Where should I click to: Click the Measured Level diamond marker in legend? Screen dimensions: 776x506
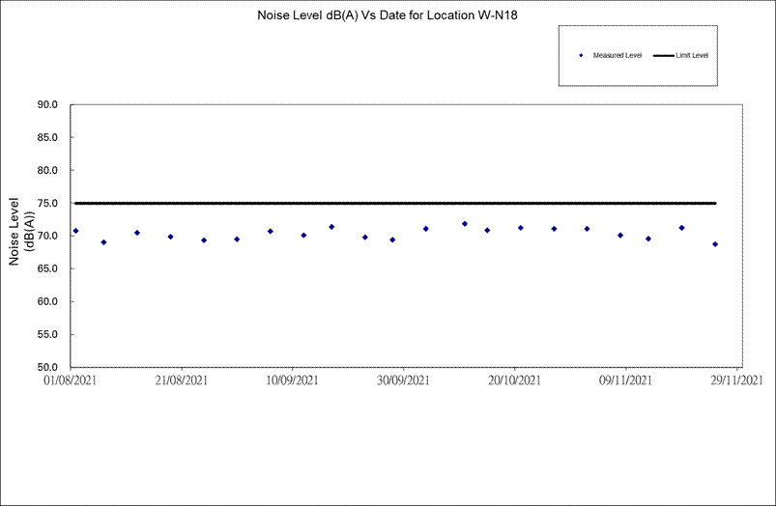coord(581,56)
